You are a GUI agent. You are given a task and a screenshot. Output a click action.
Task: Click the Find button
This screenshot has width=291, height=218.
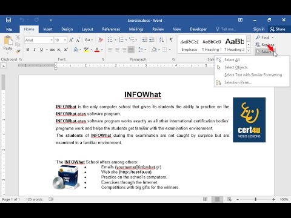coord(265,38)
